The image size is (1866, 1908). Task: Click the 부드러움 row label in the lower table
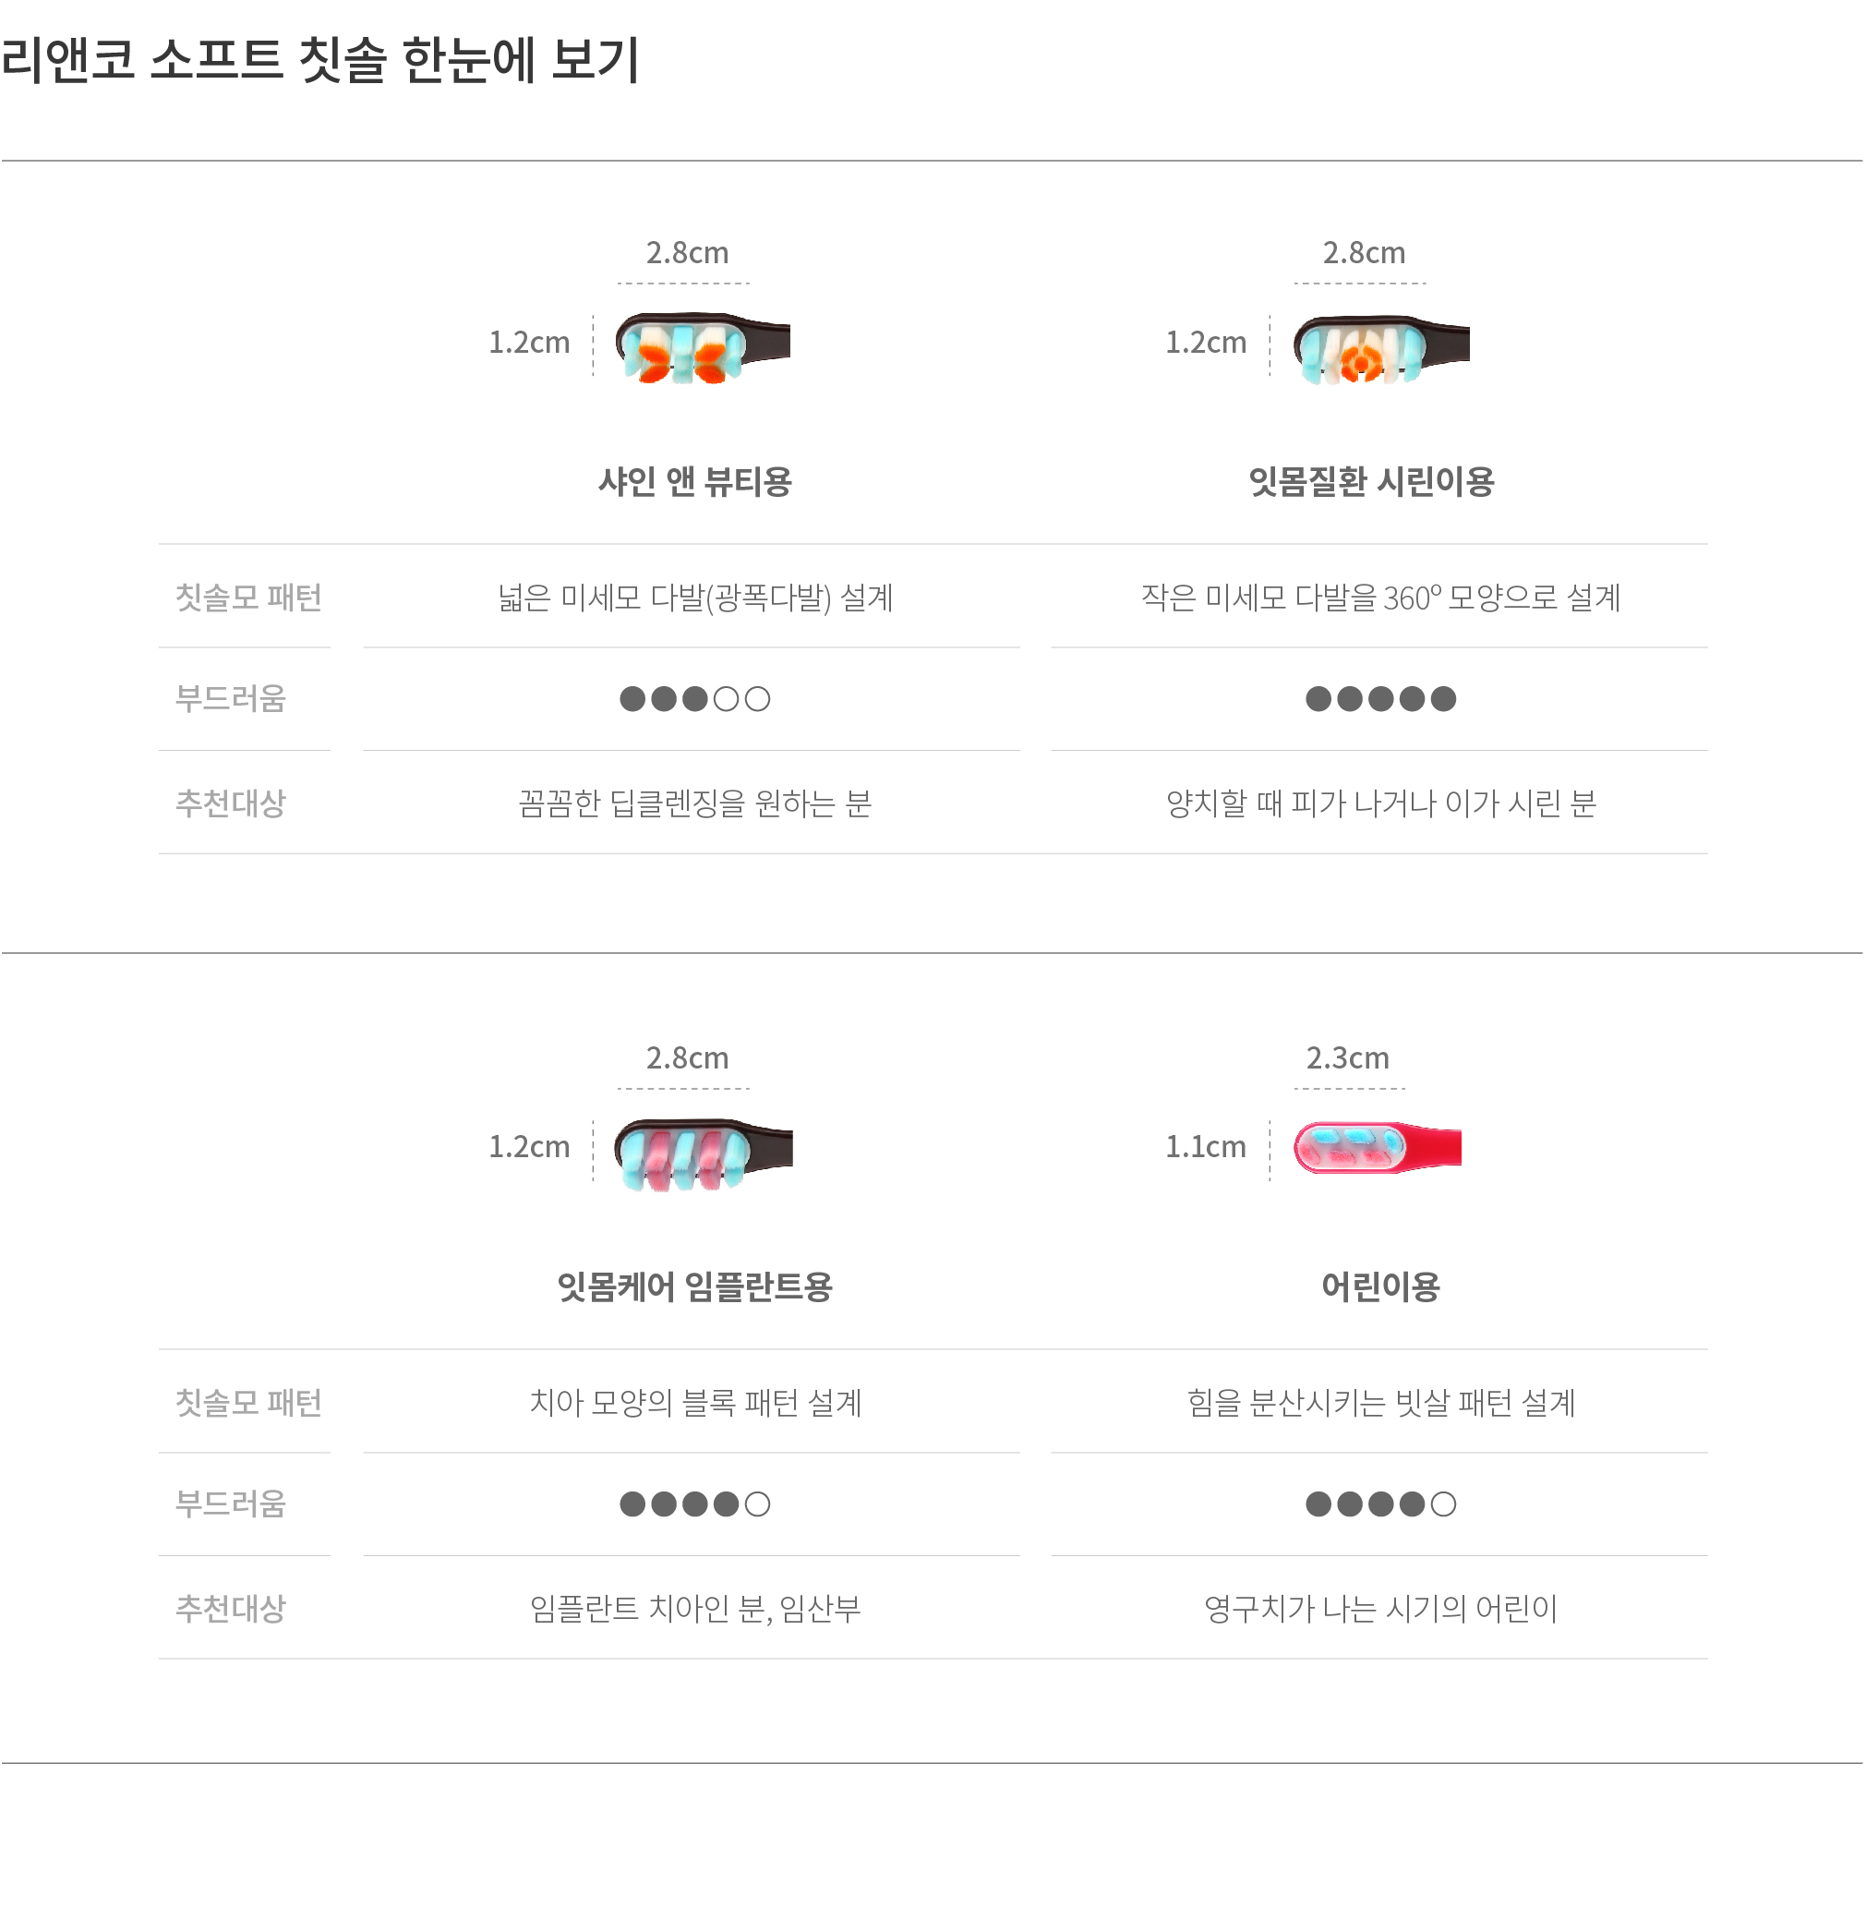230,1504
